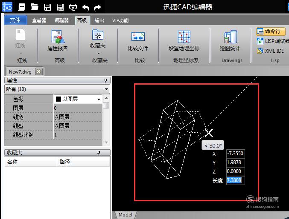Undo the last action
Screen dimensions: 289x219
click(85, 8)
